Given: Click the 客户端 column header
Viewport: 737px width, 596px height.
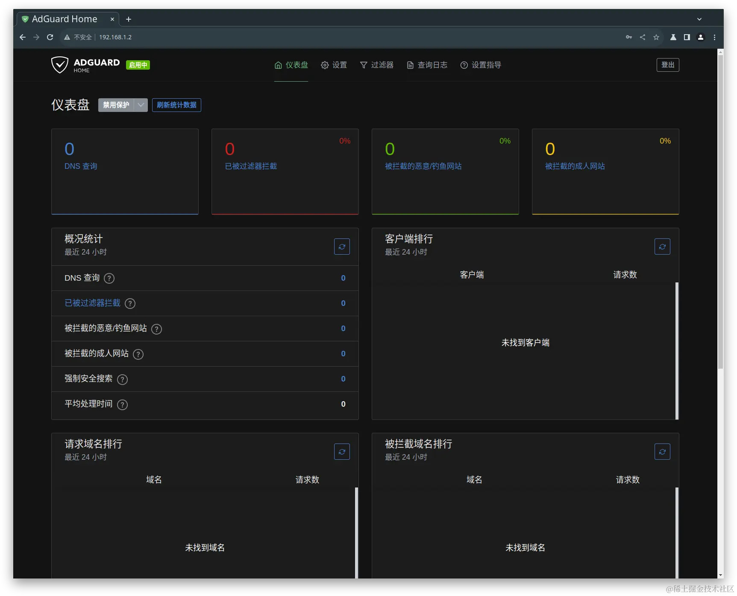Looking at the screenshot, I should pyautogui.click(x=472, y=275).
